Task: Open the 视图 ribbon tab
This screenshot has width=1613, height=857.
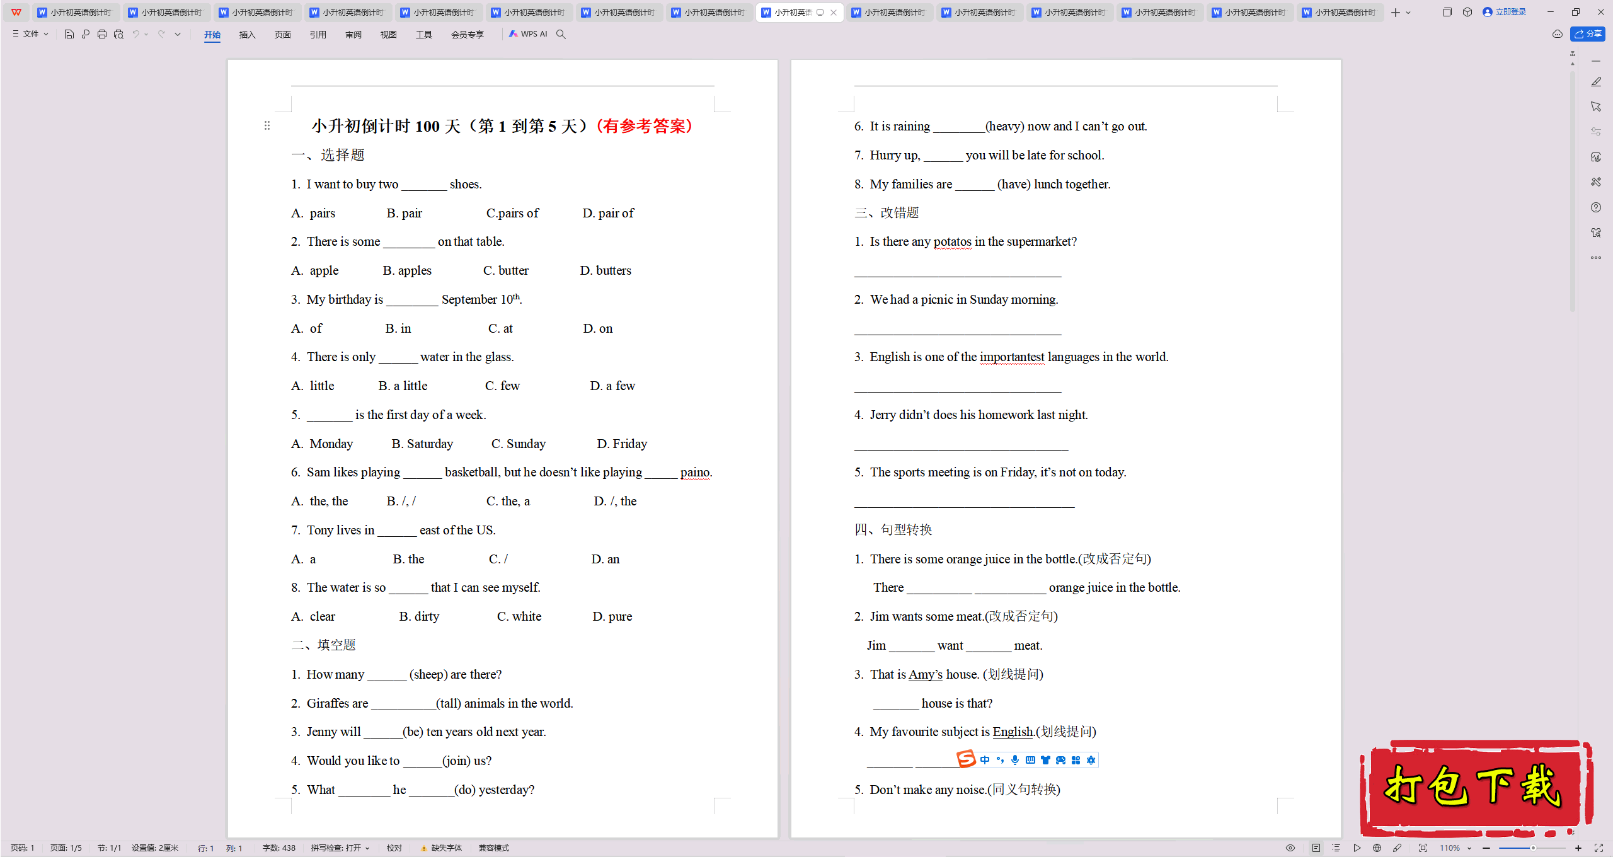Action: (389, 35)
